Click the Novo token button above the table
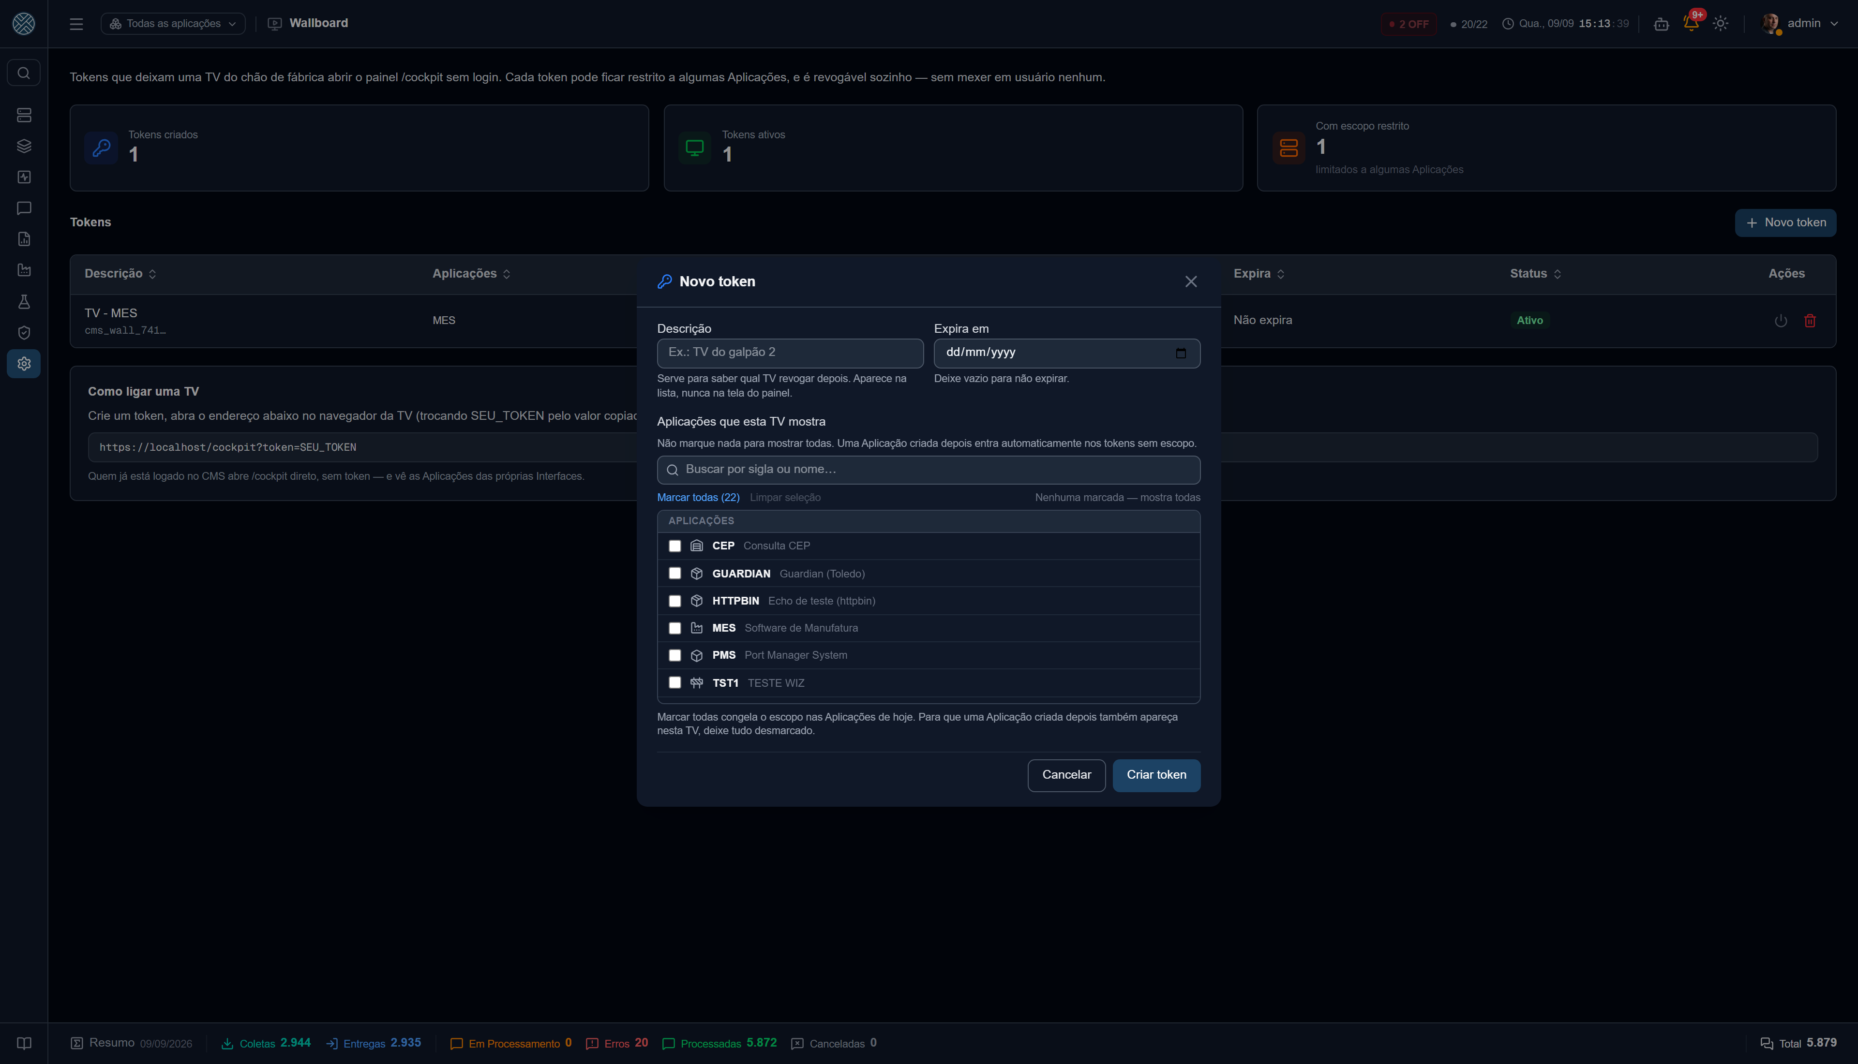Viewport: 1858px width, 1064px height. (x=1785, y=223)
